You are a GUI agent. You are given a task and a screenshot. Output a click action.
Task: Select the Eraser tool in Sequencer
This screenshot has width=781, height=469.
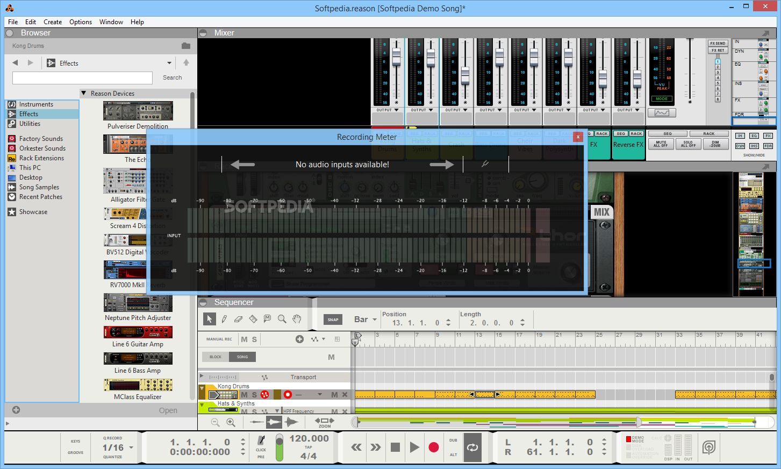(x=239, y=319)
